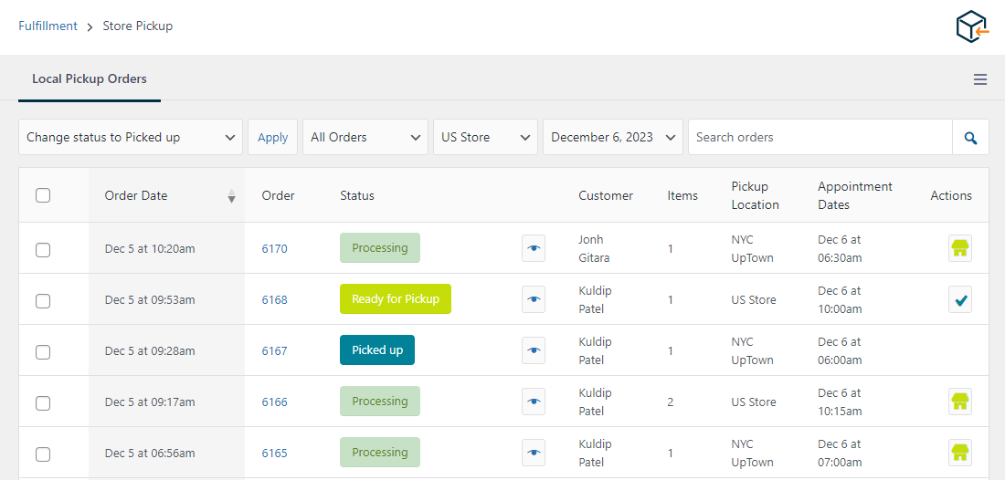Click the Apply button
Screen dimensions: 1005x480
[272, 138]
